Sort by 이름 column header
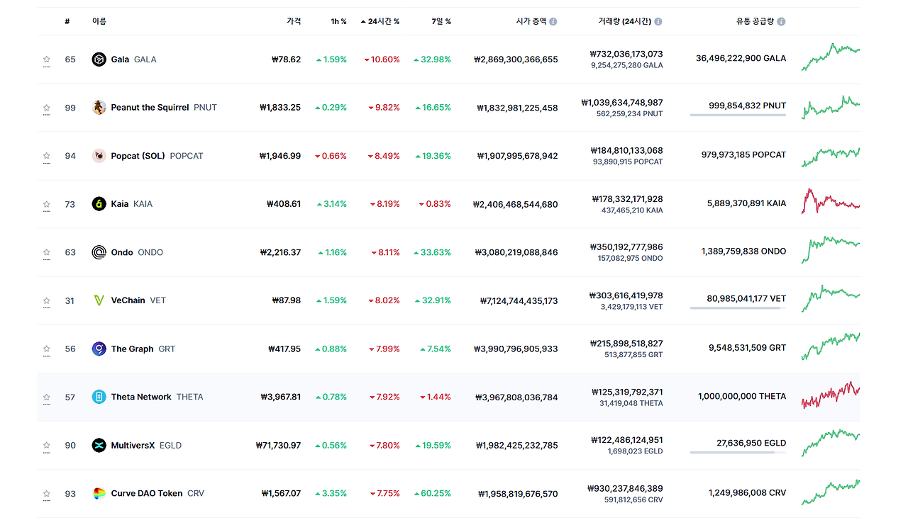This screenshot has height=525, width=908. tap(99, 21)
